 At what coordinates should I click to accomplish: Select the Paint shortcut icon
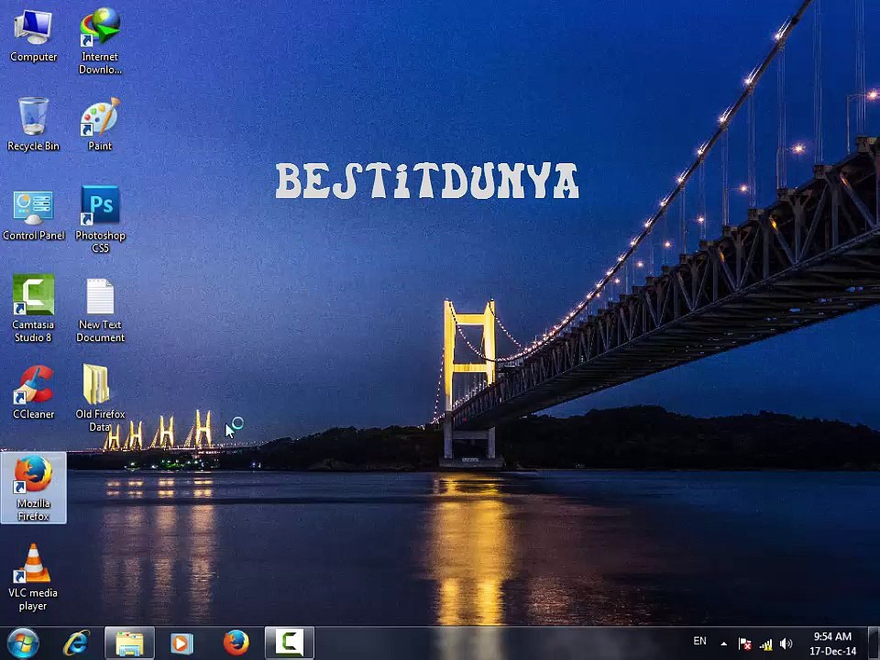pyautogui.click(x=100, y=124)
